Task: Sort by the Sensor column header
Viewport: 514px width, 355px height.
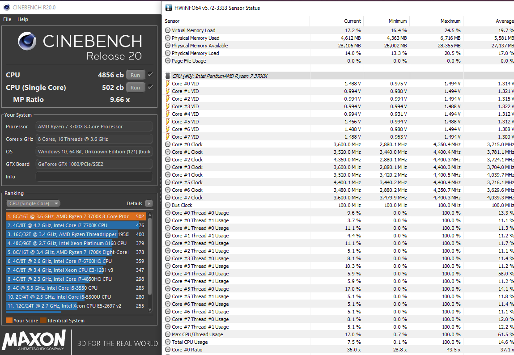Action: click(x=172, y=21)
